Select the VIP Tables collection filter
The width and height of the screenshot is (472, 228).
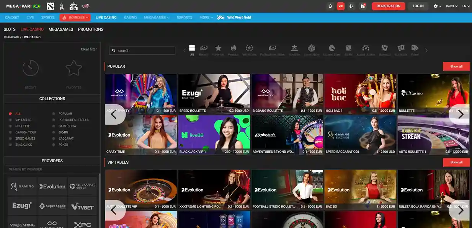23,120
